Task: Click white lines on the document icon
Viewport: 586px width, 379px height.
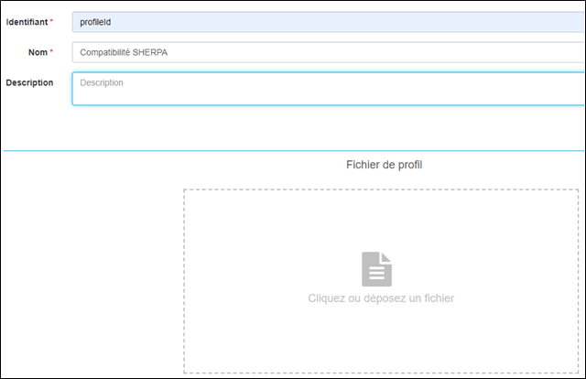Action: point(376,272)
